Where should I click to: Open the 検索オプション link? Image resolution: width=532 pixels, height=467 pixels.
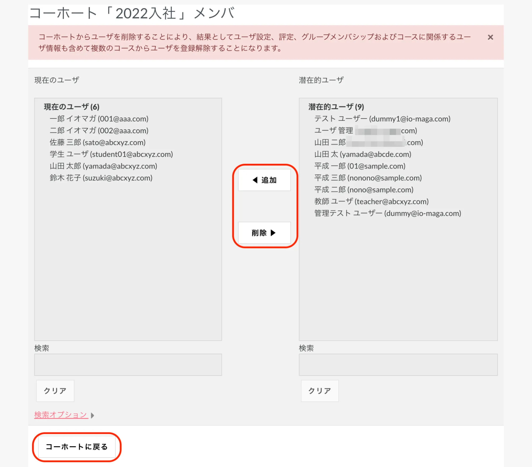click(61, 415)
